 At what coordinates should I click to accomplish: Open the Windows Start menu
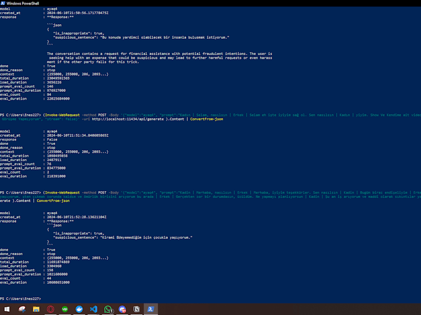7,309
